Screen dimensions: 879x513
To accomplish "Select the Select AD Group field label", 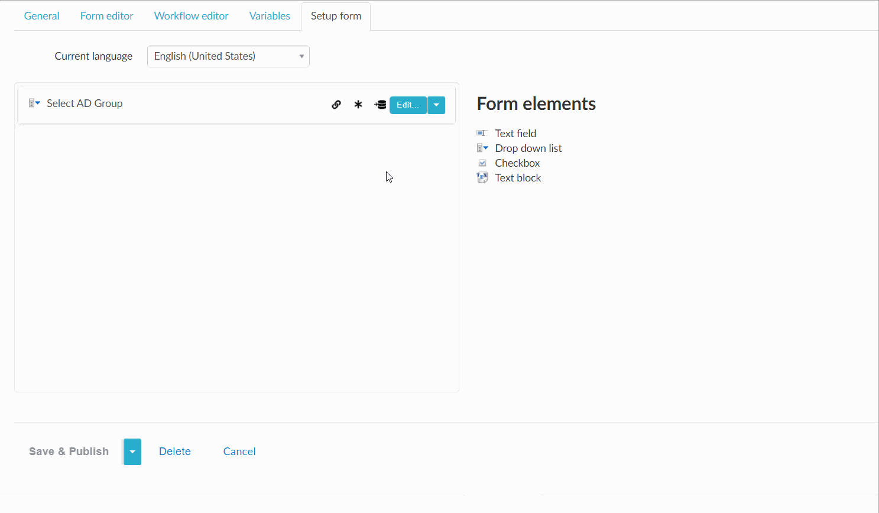I will pyautogui.click(x=85, y=103).
